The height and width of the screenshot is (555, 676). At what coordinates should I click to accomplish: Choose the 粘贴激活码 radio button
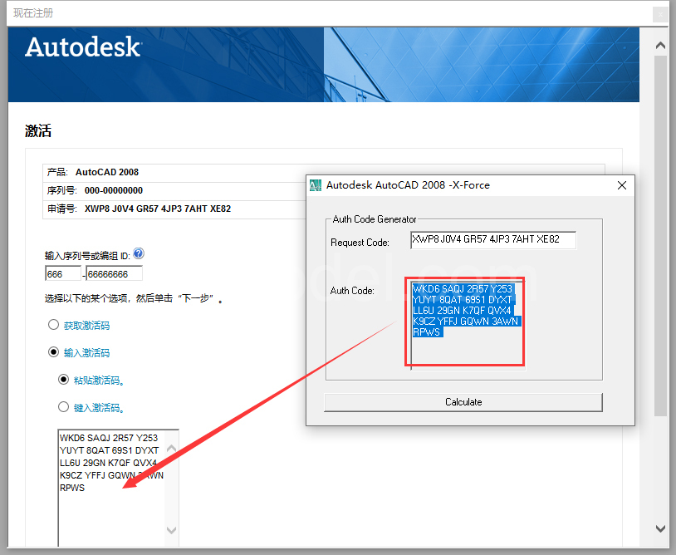[63, 380]
